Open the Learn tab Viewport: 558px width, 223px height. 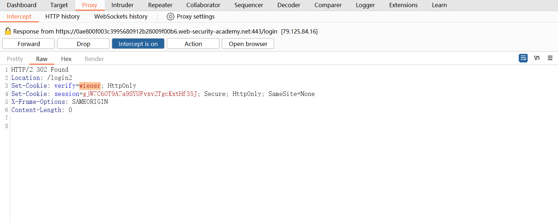tap(439, 5)
